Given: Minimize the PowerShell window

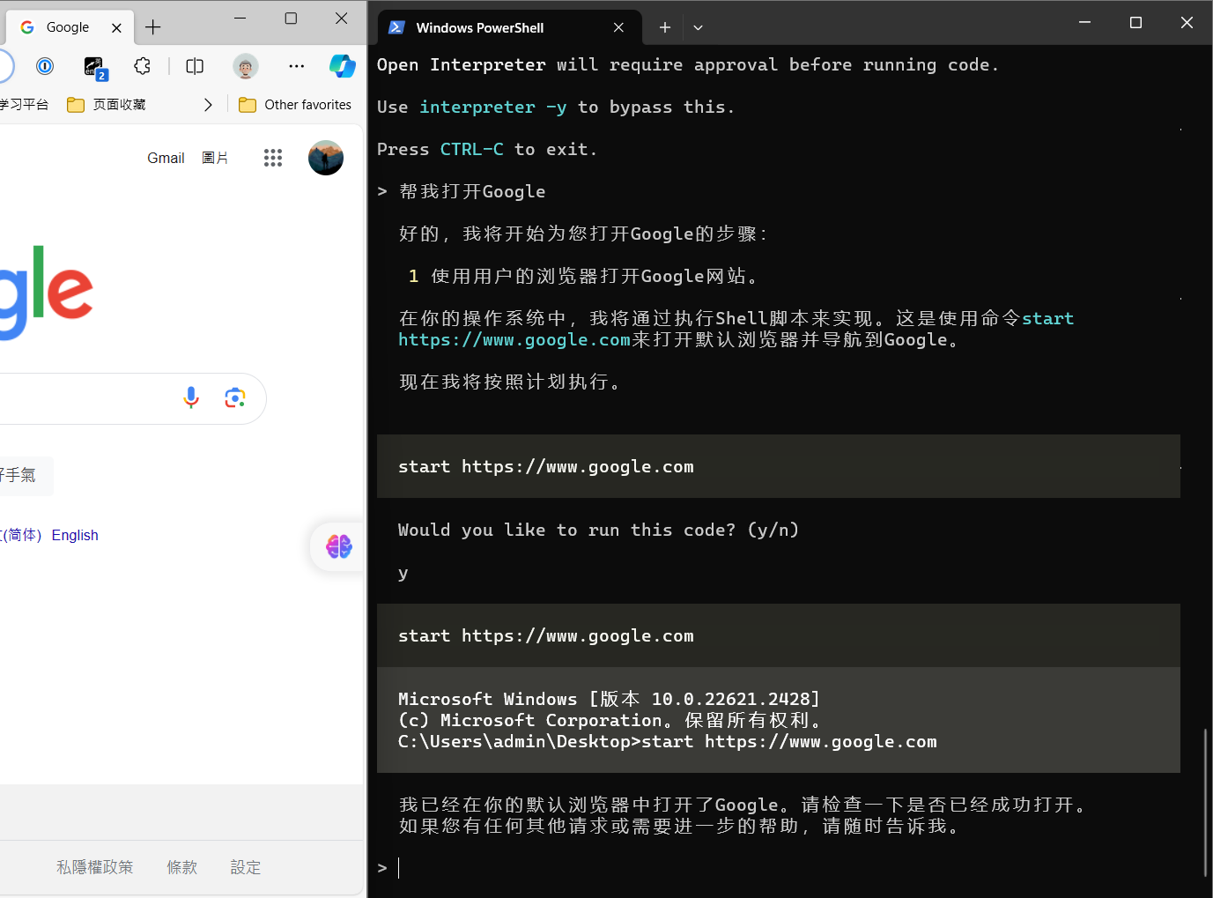Looking at the screenshot, I should (x=1084, y=23).
